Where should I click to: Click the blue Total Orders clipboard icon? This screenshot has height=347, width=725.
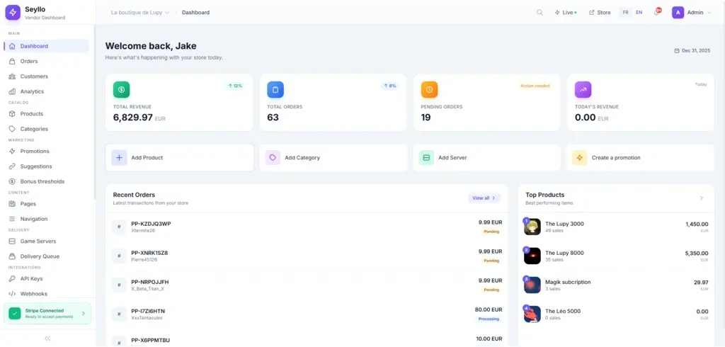[275, 90]
